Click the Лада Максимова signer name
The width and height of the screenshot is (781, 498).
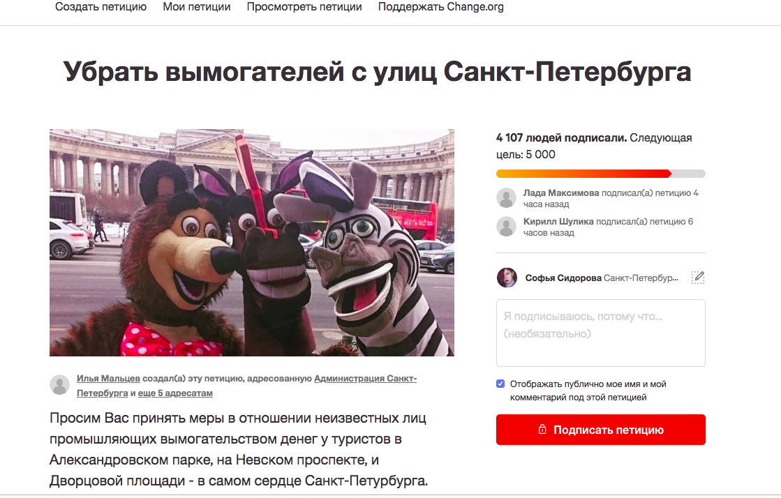[x=561, y=193]
